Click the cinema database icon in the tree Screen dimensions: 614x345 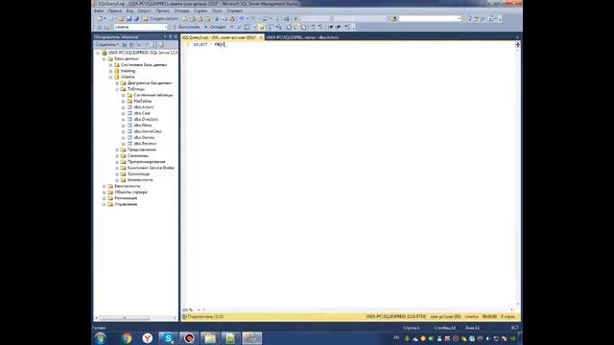pyautogui.click(x=117, y=77)
